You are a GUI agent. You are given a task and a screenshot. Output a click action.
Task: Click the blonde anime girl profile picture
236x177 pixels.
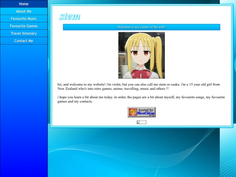[x=142, y=55]
